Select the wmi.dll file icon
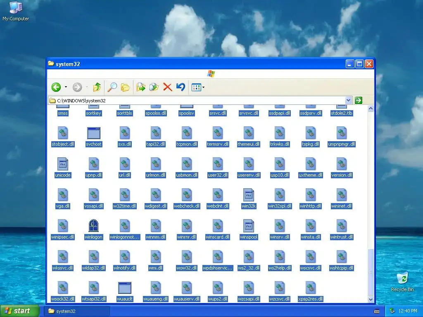 click(156, 257)
